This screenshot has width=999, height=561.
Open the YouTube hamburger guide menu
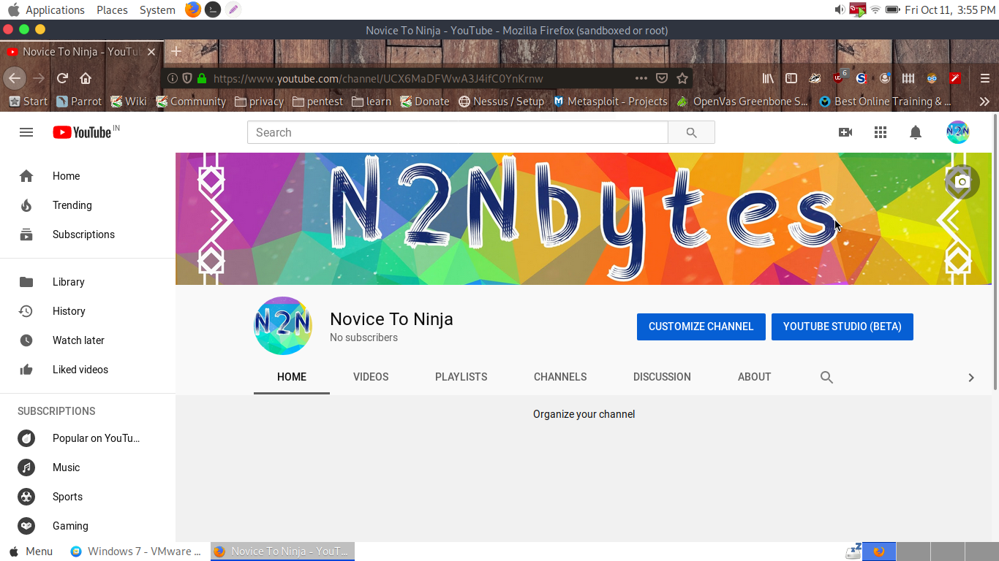pyautogui.click(x=26, y=132)
